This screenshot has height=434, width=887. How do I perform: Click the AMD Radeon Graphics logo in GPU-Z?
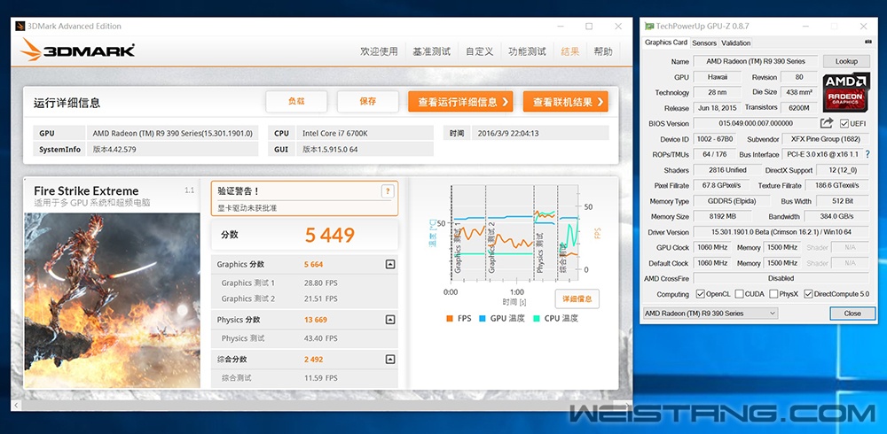(845, 93)
